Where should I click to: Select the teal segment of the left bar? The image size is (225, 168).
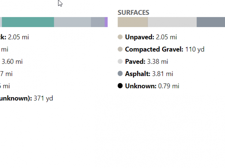[x=28, y=22]
